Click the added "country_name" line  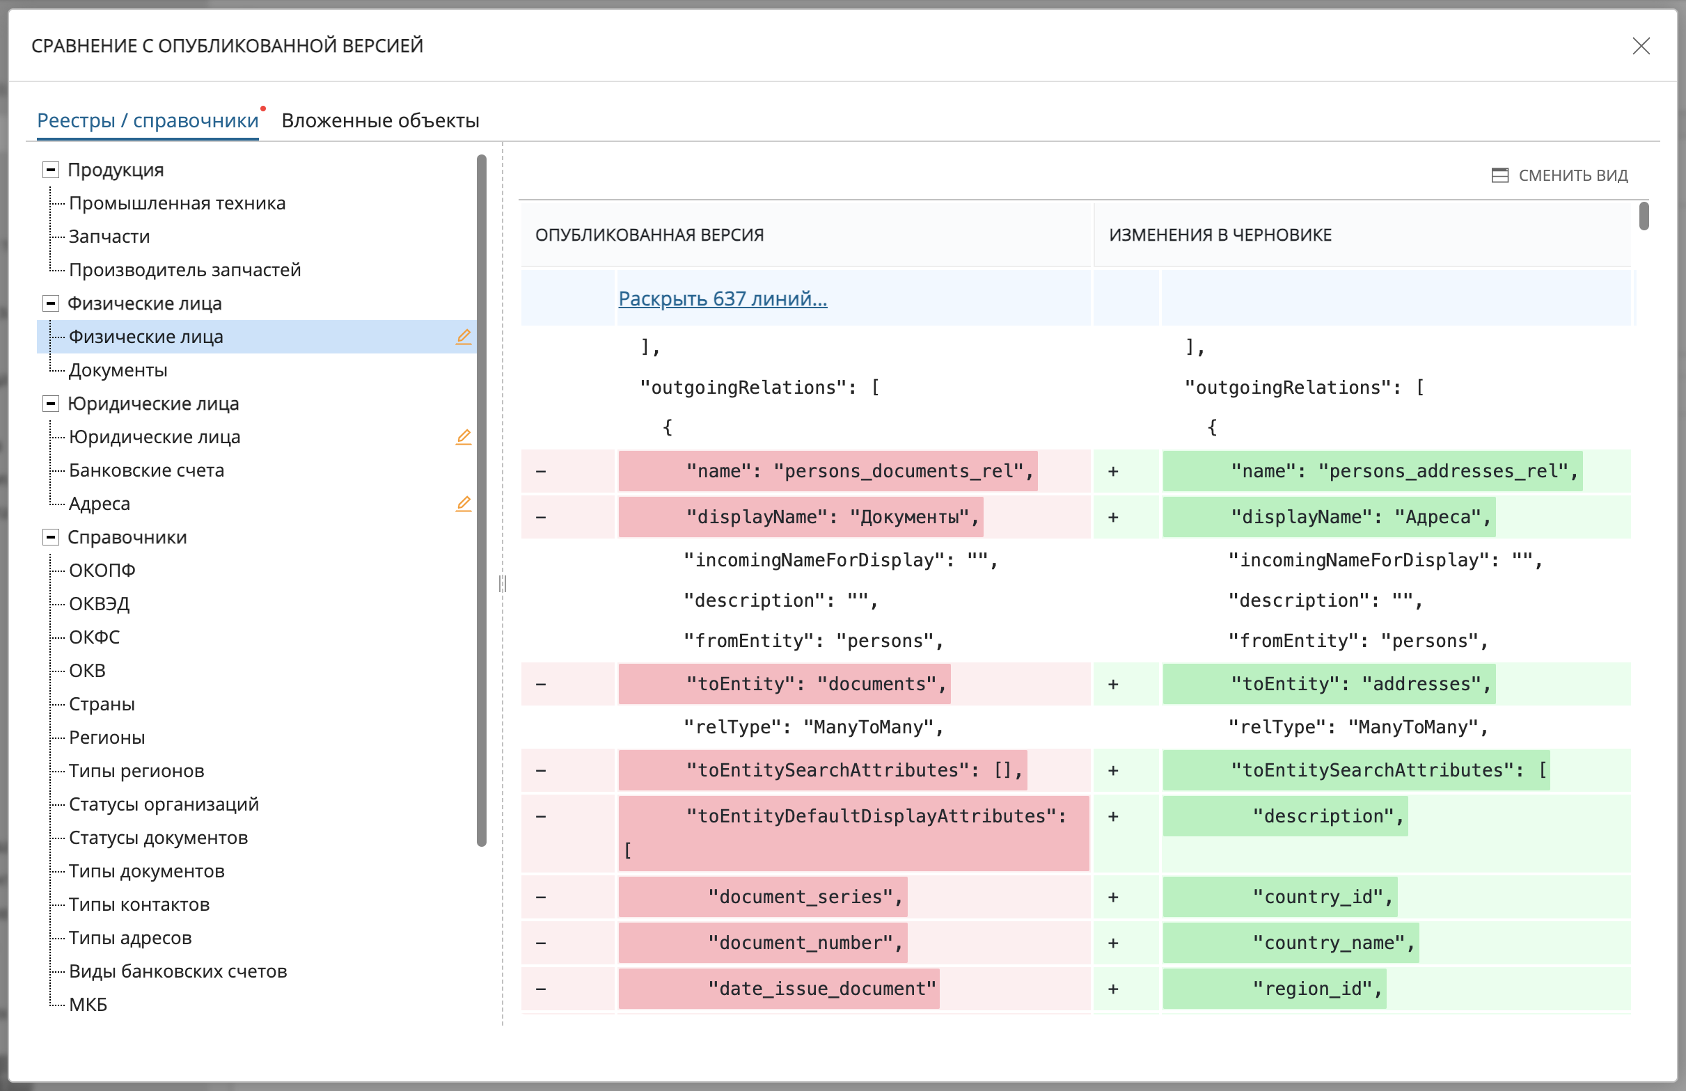point(1291,943)
